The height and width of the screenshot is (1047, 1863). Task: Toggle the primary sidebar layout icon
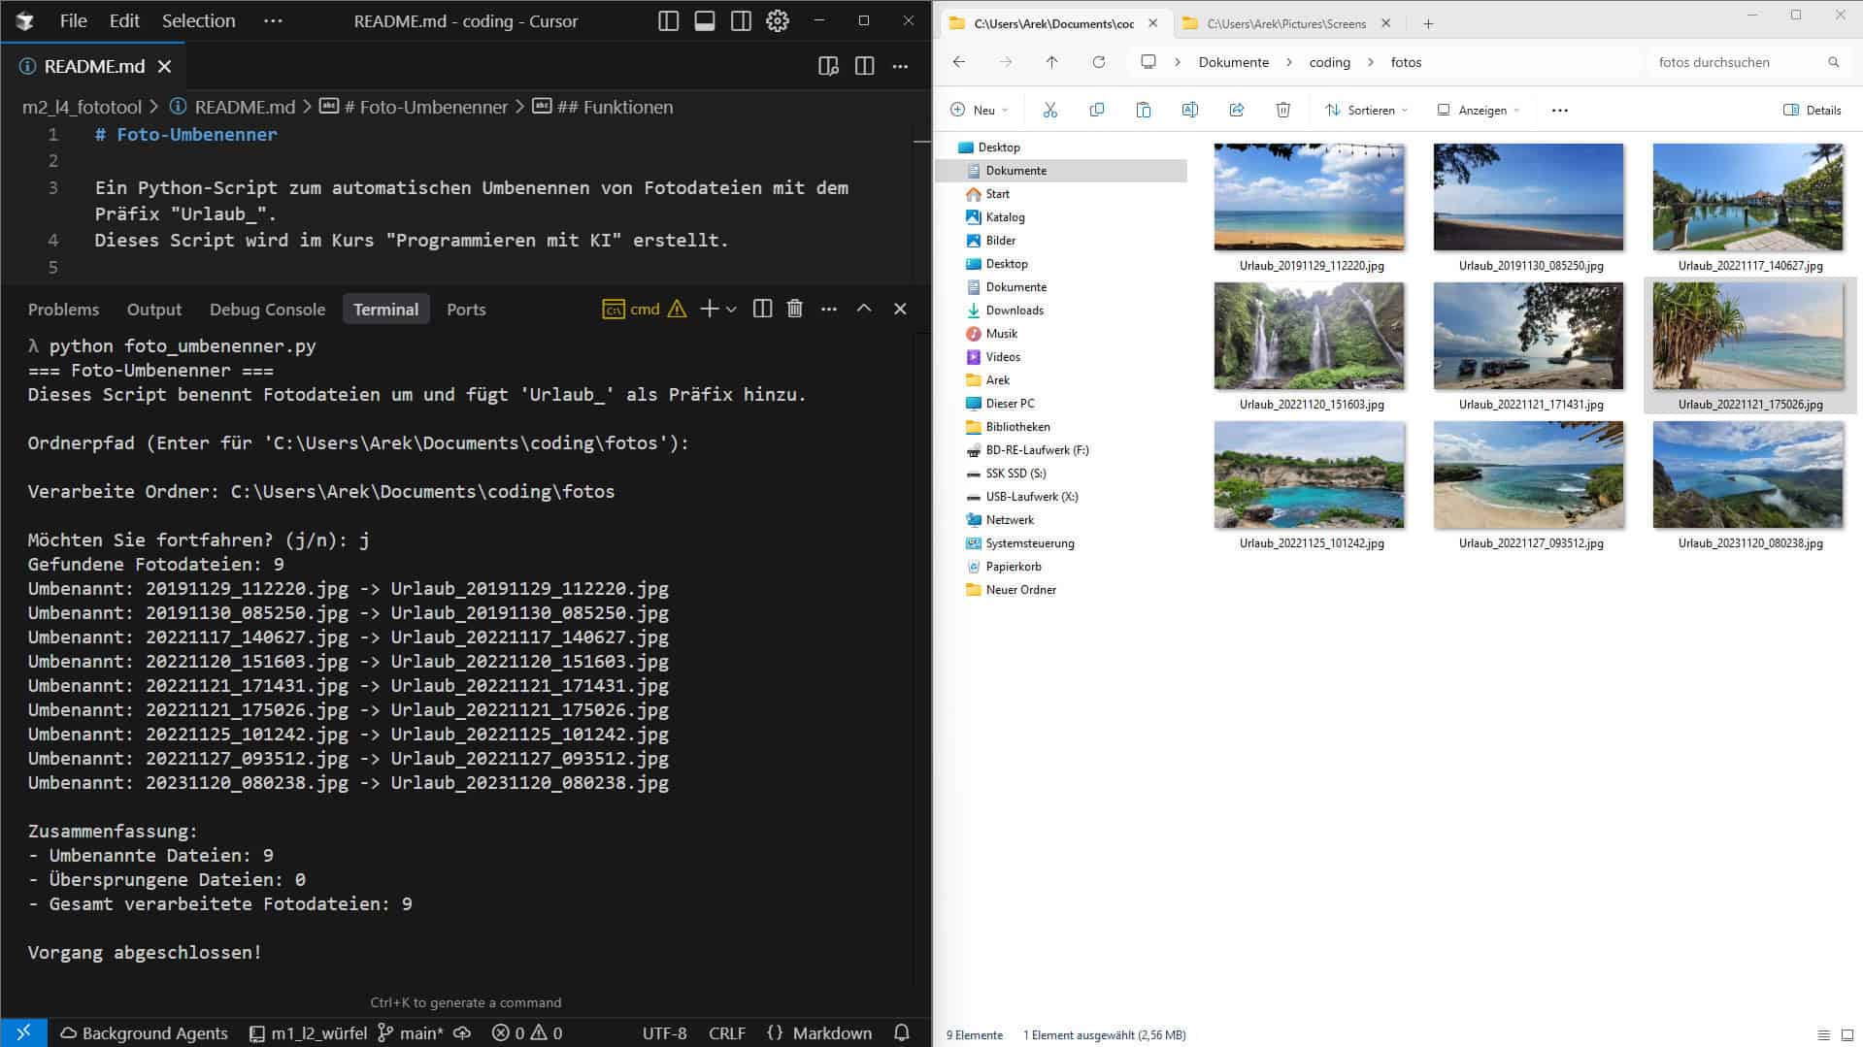[x=668, y=21]
